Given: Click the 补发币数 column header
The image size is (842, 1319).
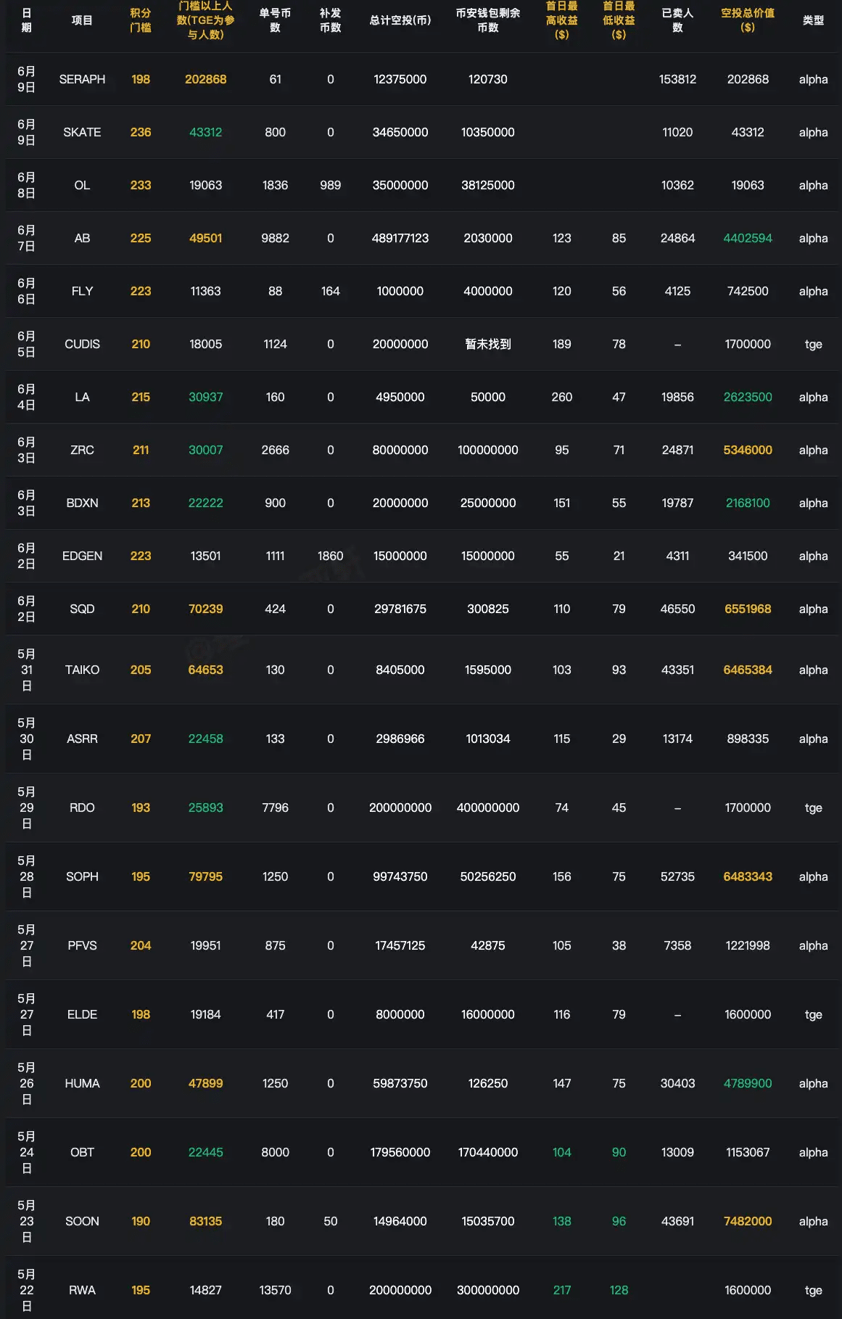Looking at the screenshot, I should coord(331,20).
